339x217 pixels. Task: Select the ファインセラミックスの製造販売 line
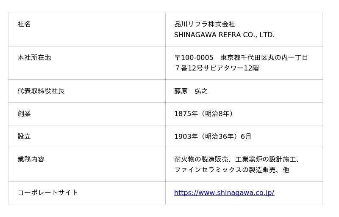pos(225,170)
